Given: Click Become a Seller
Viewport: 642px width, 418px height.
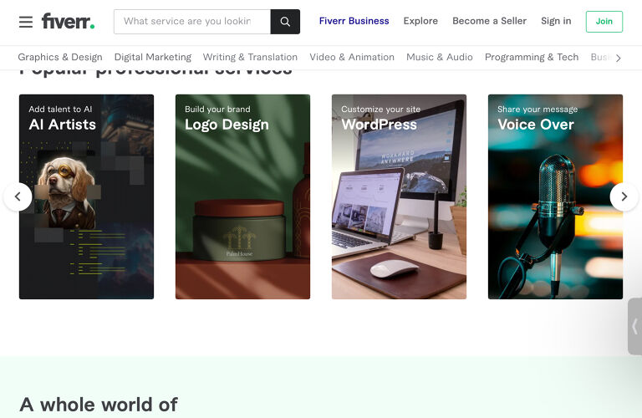Looking at the screenshot, I should coord(489,21).
